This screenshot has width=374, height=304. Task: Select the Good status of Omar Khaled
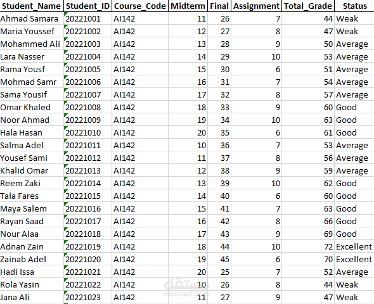coord(354,107)
